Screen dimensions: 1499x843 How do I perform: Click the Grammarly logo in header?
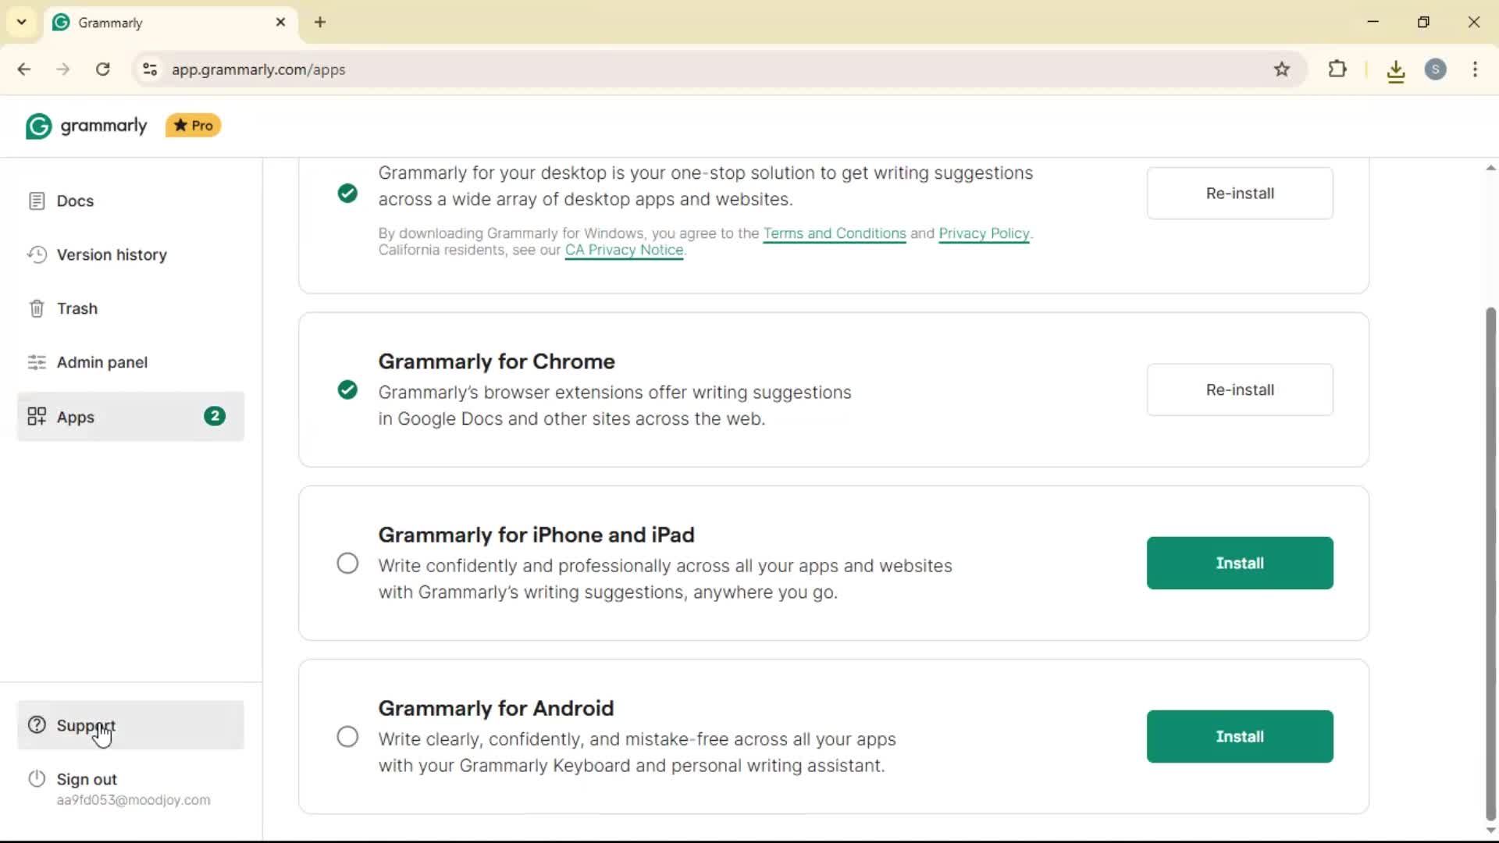pos(86,126)
